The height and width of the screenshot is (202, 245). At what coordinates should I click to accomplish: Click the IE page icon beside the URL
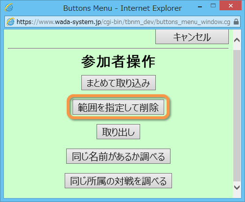pos(10,22)
